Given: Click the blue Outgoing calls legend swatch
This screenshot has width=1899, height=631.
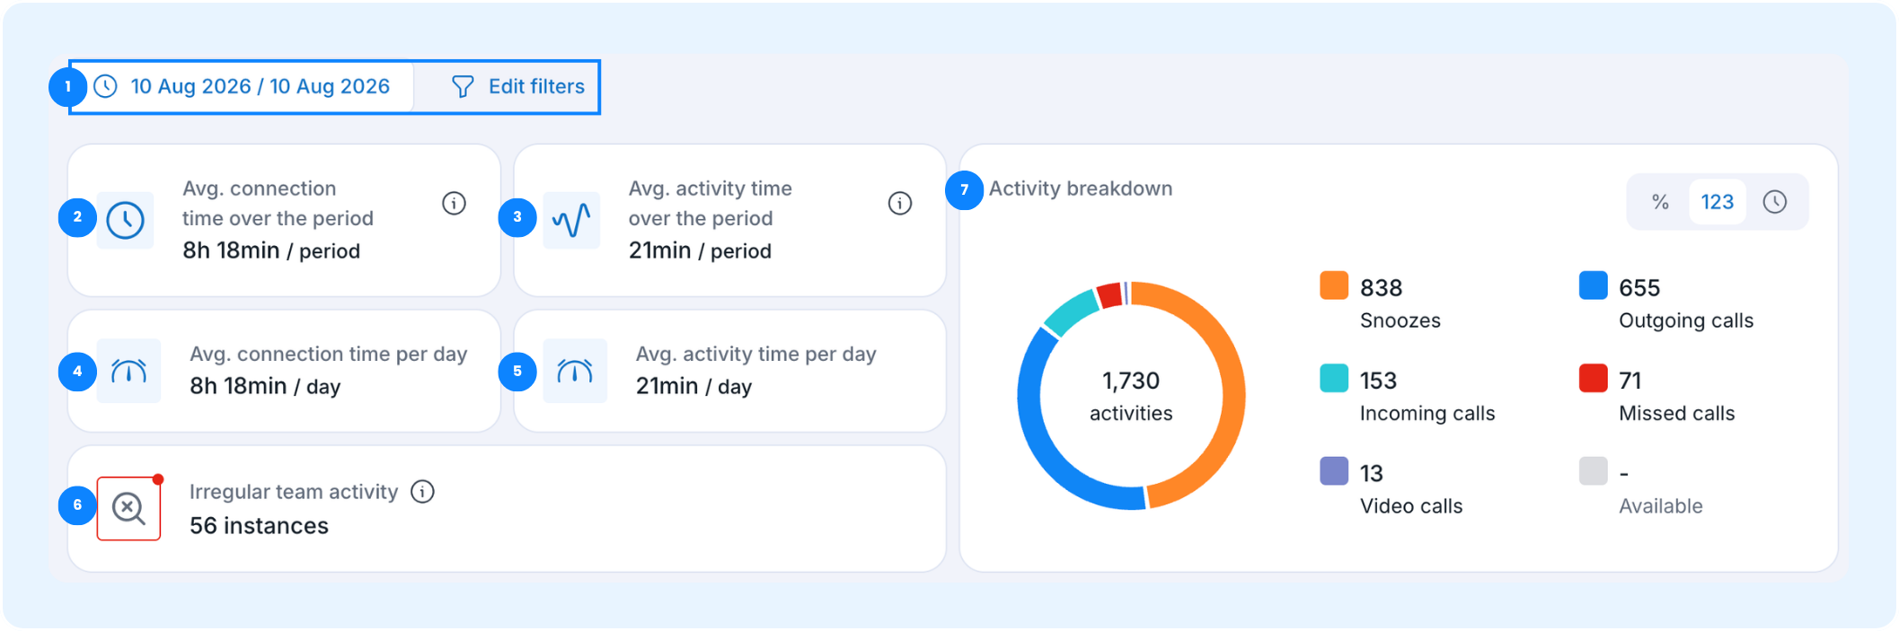Looking at the screenshot, I should (x=1593, y=285).
